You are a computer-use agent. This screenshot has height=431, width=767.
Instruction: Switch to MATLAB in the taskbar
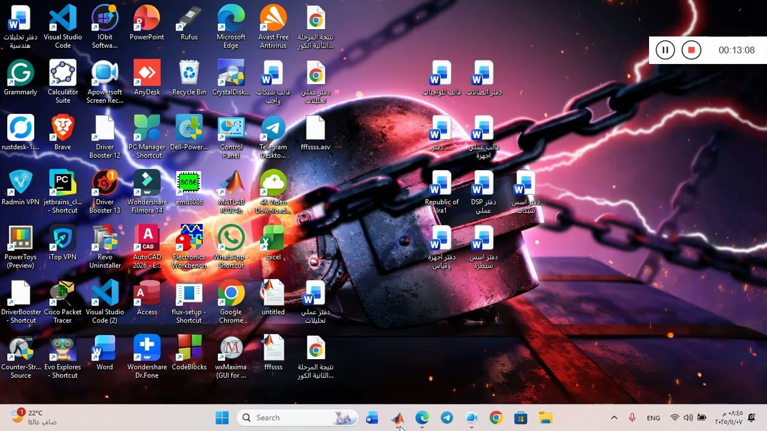pyautogui.click(x=397, y=418)
